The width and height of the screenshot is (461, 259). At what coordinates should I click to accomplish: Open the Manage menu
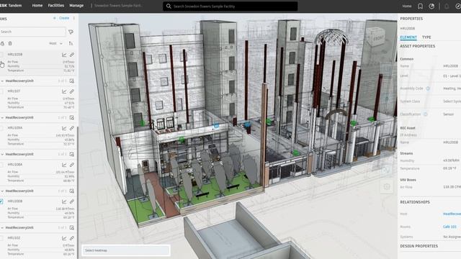point(76,6)
